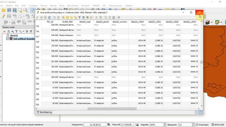The image size is (226, 127).
Task: Select all features yellow icon in table
Action: point(67,17)
